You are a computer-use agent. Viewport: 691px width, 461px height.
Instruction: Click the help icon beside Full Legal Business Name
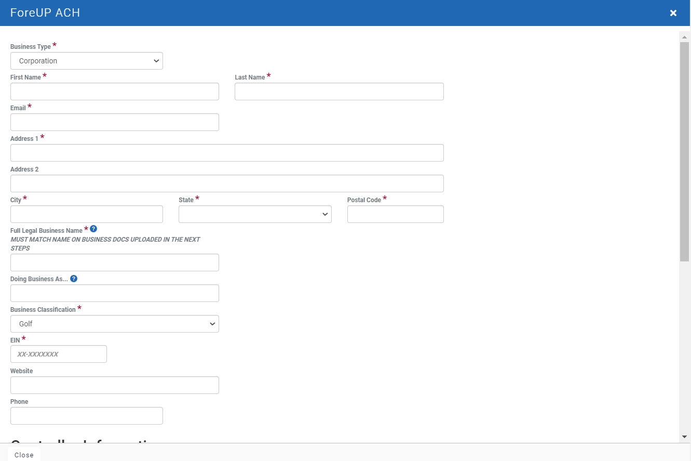[x=93, y=229]
